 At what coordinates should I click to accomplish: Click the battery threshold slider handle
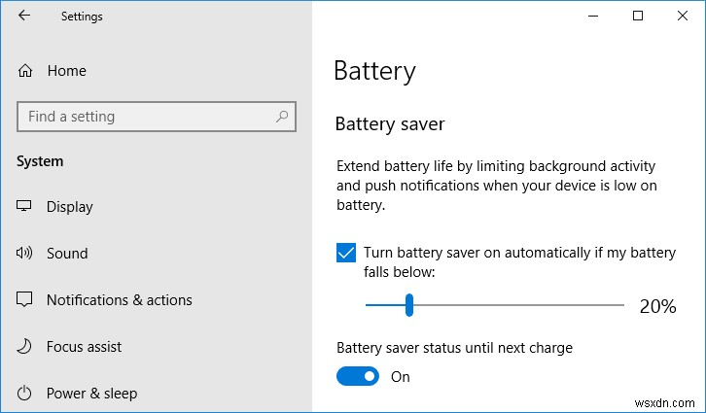click(x=409, y=305)
